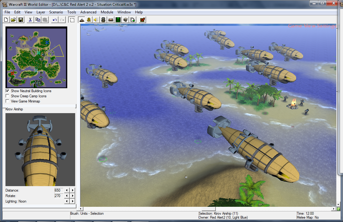Click the Test Map icon

[142, 20]
